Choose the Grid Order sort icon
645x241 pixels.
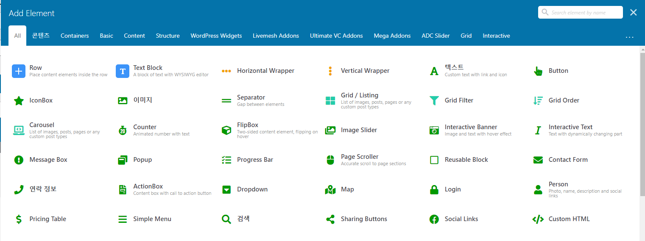click(538, 101)
